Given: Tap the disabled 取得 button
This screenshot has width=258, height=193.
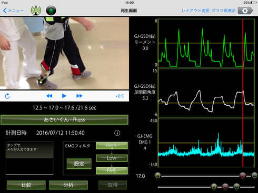Looking at the screenshot, I should (x=113, y=185).
